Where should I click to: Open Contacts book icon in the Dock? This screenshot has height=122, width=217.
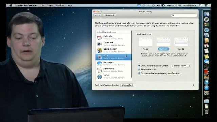click(206, 40)
